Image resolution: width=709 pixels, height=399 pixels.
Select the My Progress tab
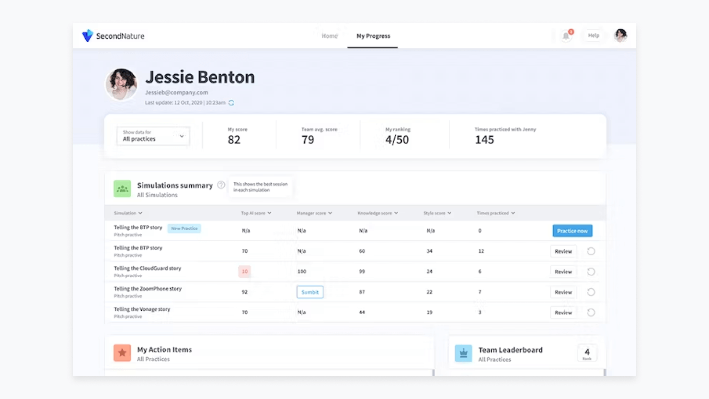373,36
